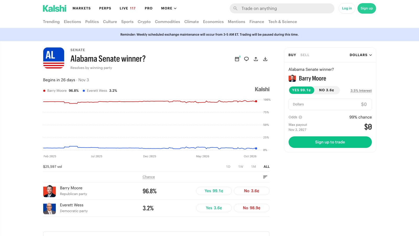Image resolution: width=419 pixels, height=236 pixels.
Task: Click the share upload icon
Action: [256, 59]
